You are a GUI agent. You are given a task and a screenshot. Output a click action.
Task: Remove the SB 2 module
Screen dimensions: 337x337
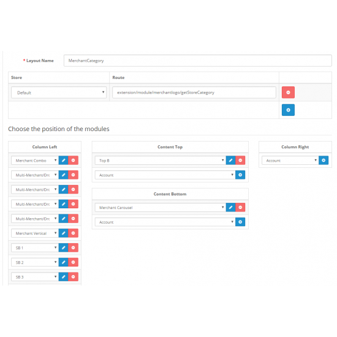tap(73, 262)
